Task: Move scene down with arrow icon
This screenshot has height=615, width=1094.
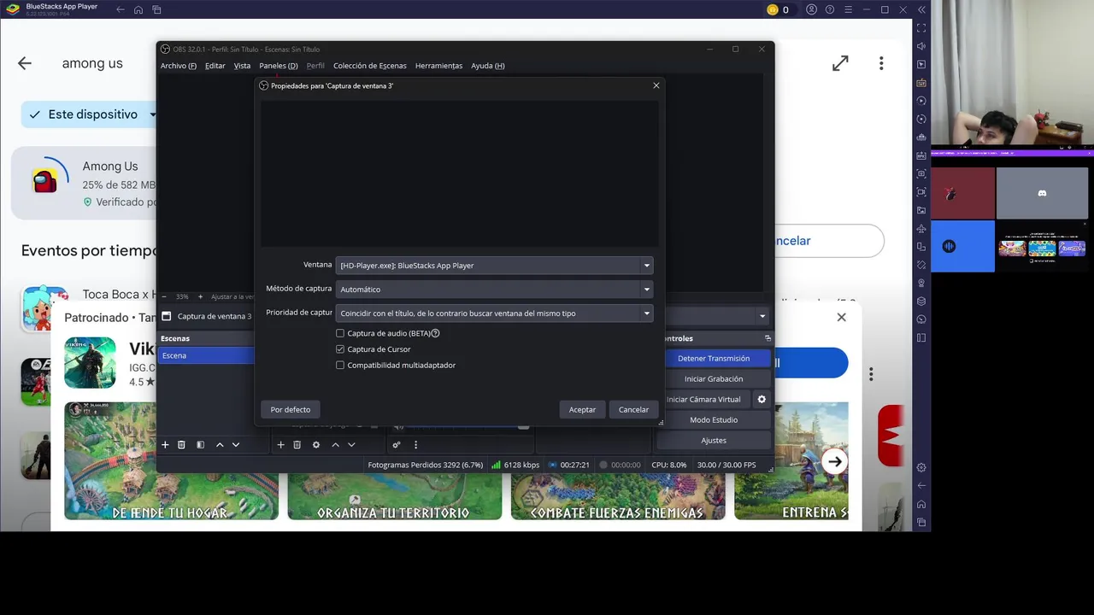Action: 236,444
